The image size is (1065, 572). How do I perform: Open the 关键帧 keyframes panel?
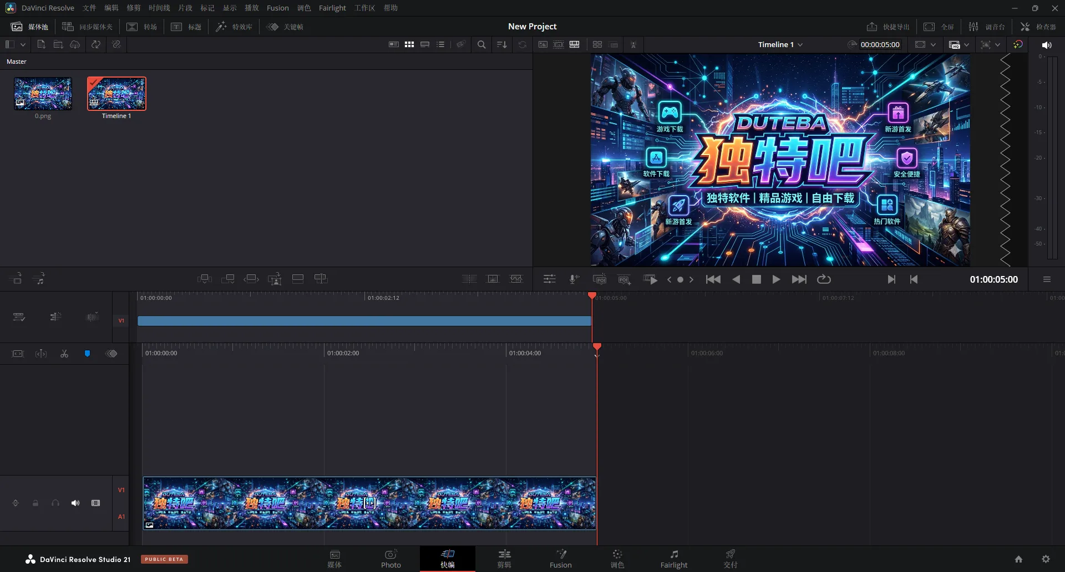[x=285, y=27]
